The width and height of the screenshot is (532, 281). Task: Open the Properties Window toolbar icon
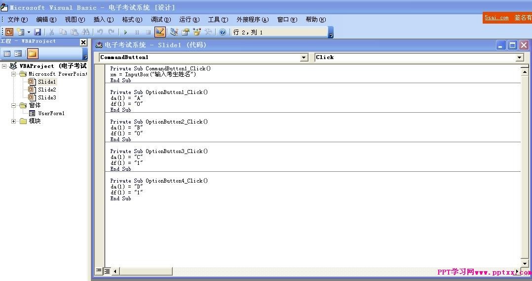coord(186,32)
